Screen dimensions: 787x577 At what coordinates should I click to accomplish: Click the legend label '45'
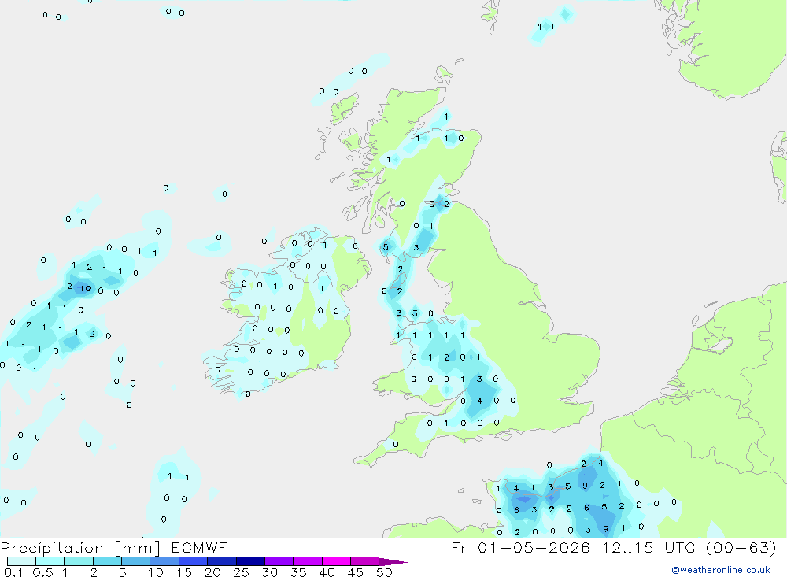pyautogui.click(x=356, y=572)
